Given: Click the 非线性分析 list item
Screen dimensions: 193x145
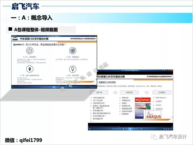Looking at the screenshot, I should [x=126, y=100].
